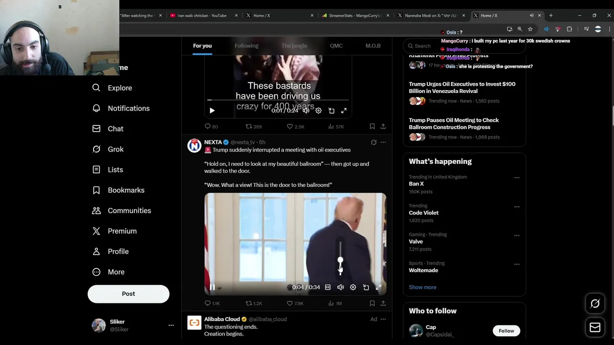Open the Grok actions icon on NEXTA post
This screenshot has width=614, height=345.
(x=374, y=142)
